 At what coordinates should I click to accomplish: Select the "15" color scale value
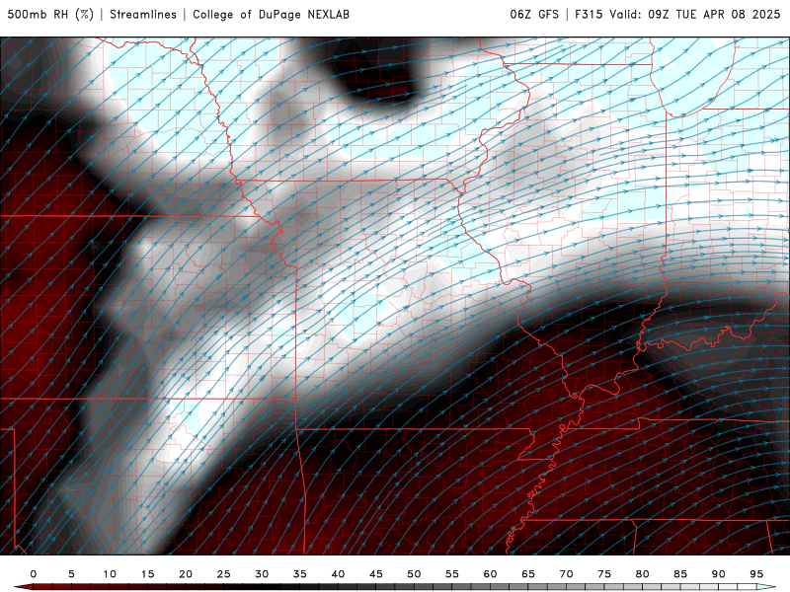(x=147, y=574)
